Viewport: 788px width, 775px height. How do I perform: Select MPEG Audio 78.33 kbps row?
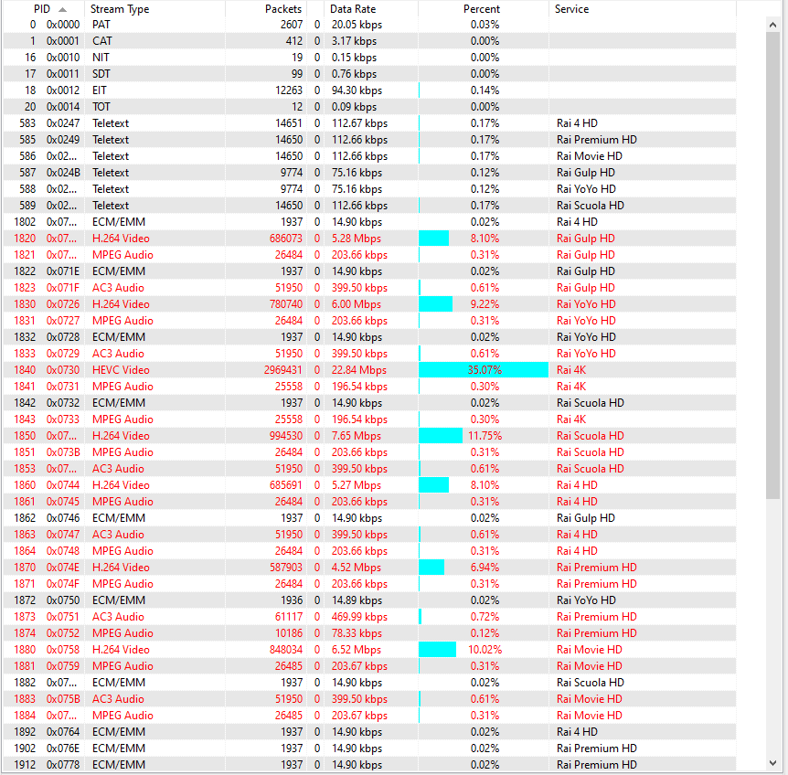pos(369,633)
